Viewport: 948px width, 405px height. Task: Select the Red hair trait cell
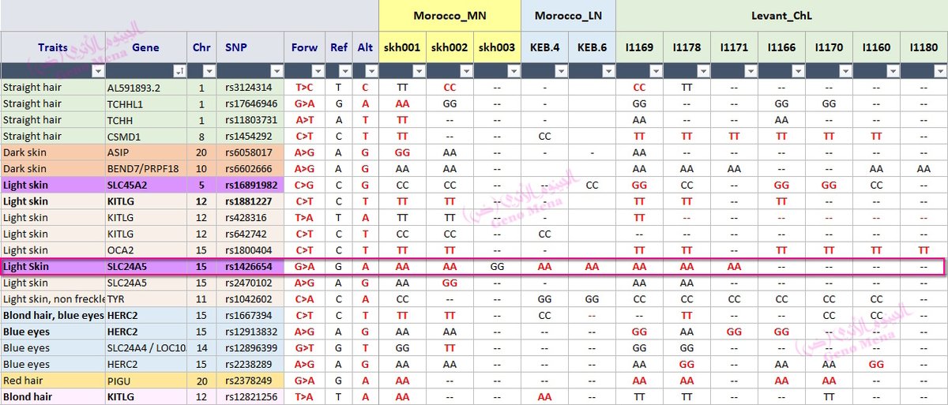(52, 381)
